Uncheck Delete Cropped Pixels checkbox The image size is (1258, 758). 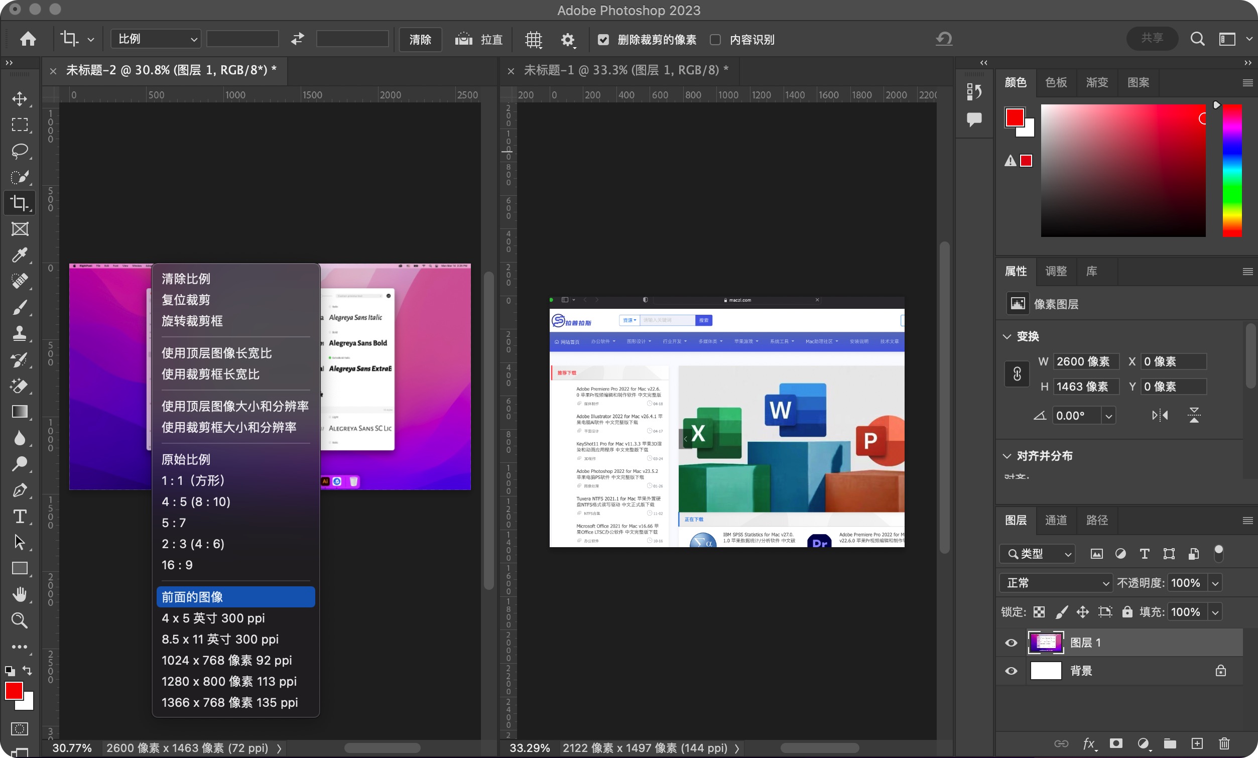click(603, 39)
